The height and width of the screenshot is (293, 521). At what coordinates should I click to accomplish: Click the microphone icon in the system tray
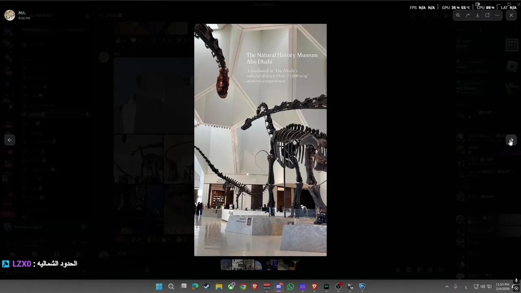pos(455,286)
